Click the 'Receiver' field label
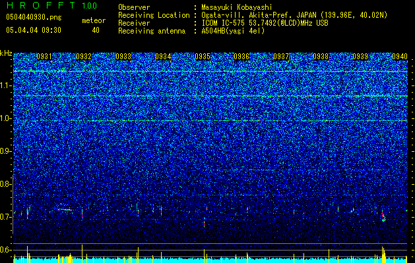415x263 pixels. pyautogui.click(x=134, y=23)
